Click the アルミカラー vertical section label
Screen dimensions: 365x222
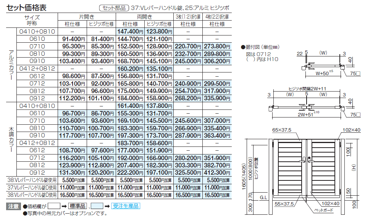11,65
